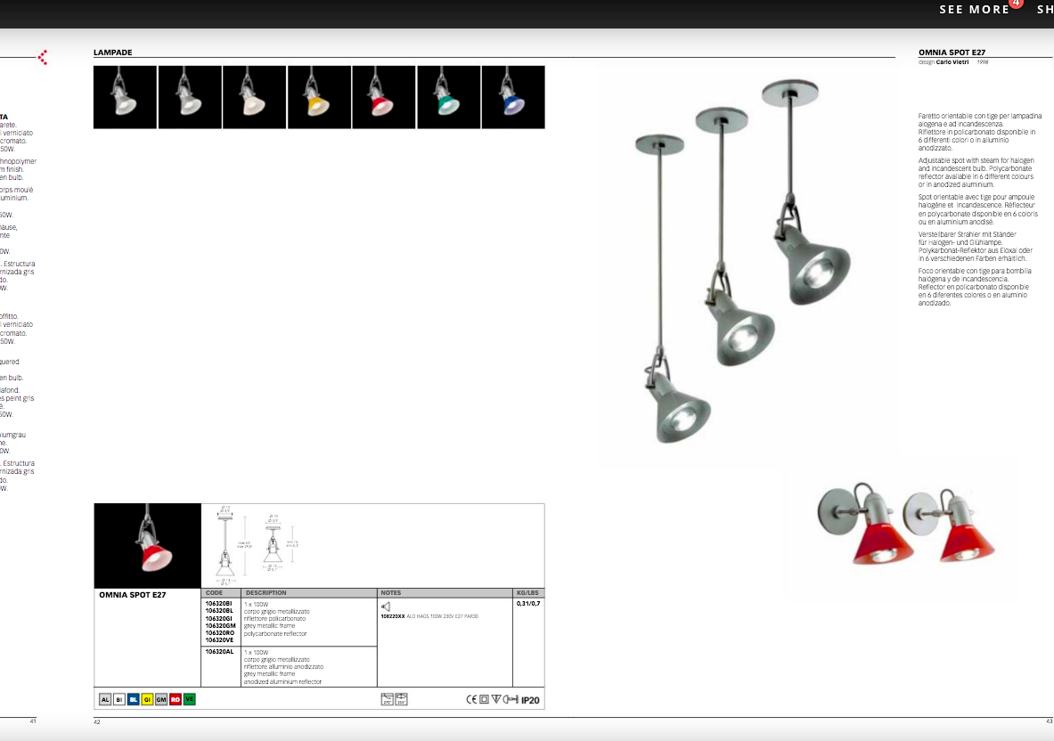
Task: Click the red dotted logo icon
Action: (x=42, y=58)
